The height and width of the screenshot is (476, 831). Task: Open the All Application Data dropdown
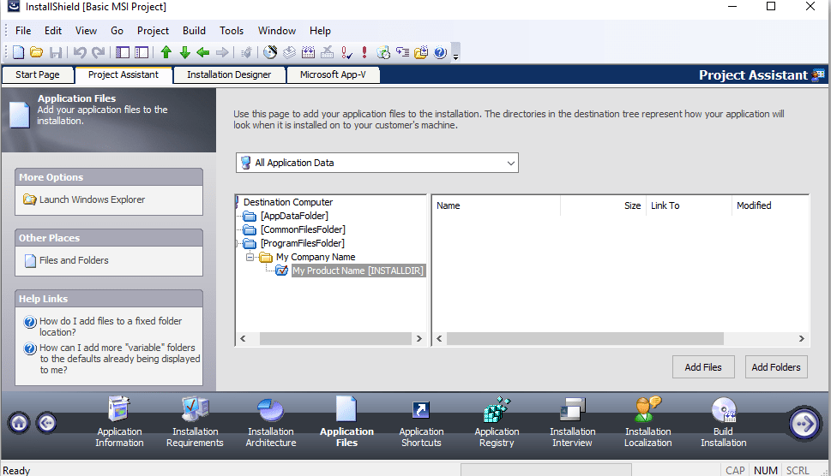tap(376, 163)
